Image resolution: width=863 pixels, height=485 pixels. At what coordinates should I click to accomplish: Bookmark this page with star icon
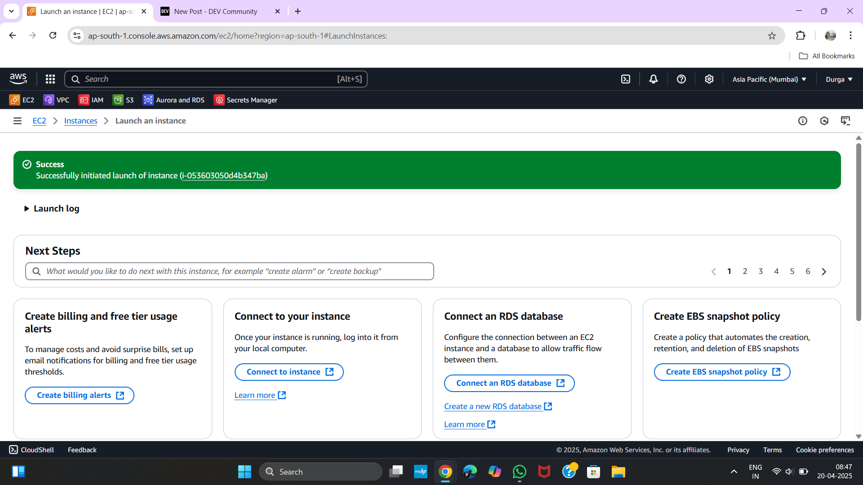[x=772, y=35]
